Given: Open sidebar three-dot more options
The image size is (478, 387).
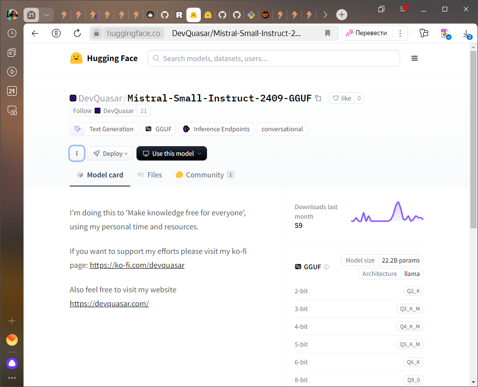Looking at the screenshot, I should click(x=12, y=378).
